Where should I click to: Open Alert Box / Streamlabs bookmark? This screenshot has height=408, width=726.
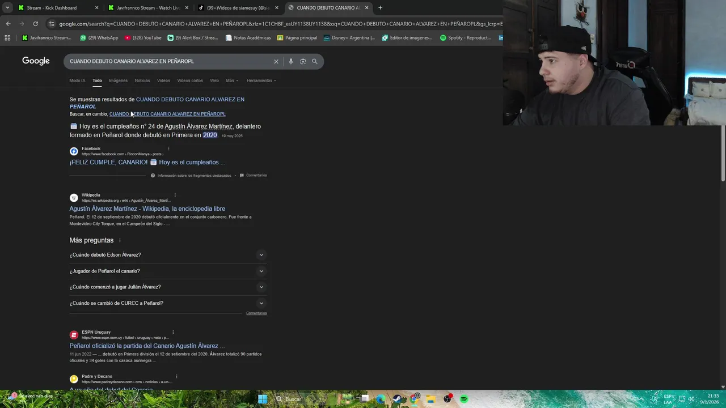click(x=193, y=38)
